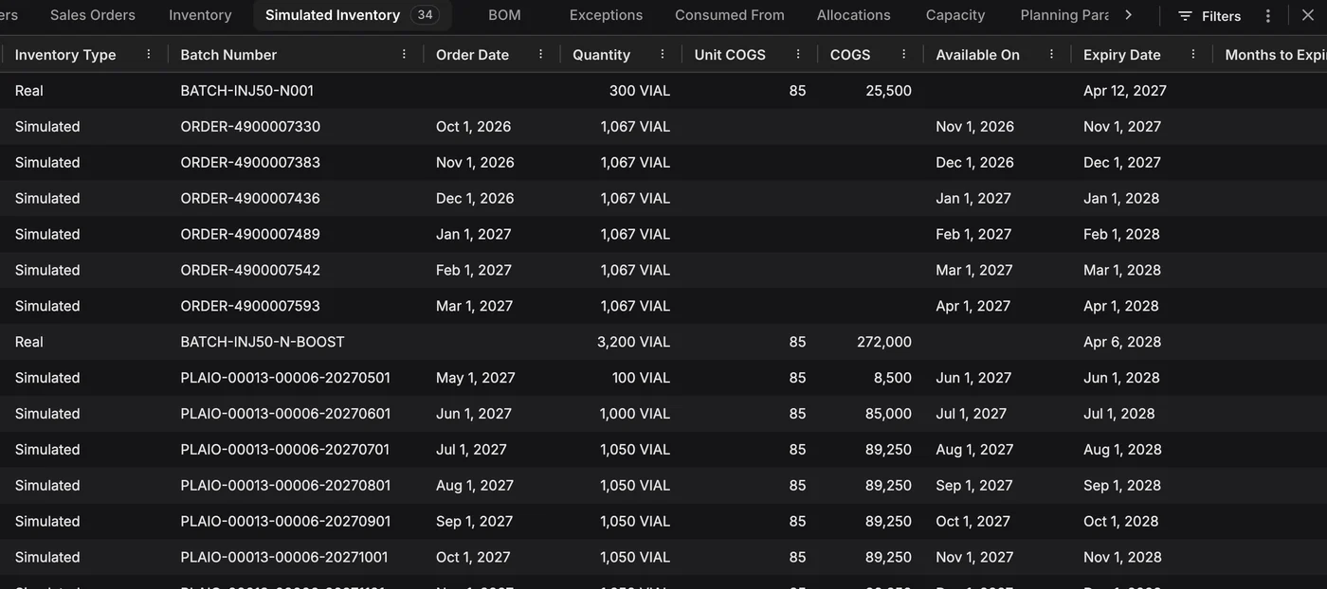Click the 272,000 COGS value
The height and width of the screenshot is (589, 1327).
(884, 342)
